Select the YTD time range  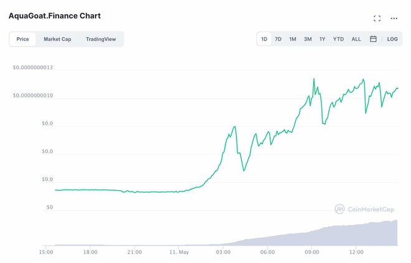click(x=338, y=39)
